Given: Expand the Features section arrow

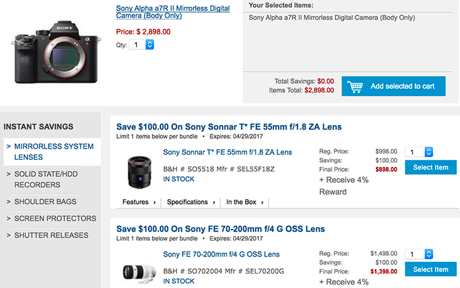Looking at the screenshot, I should click(154, 203).
